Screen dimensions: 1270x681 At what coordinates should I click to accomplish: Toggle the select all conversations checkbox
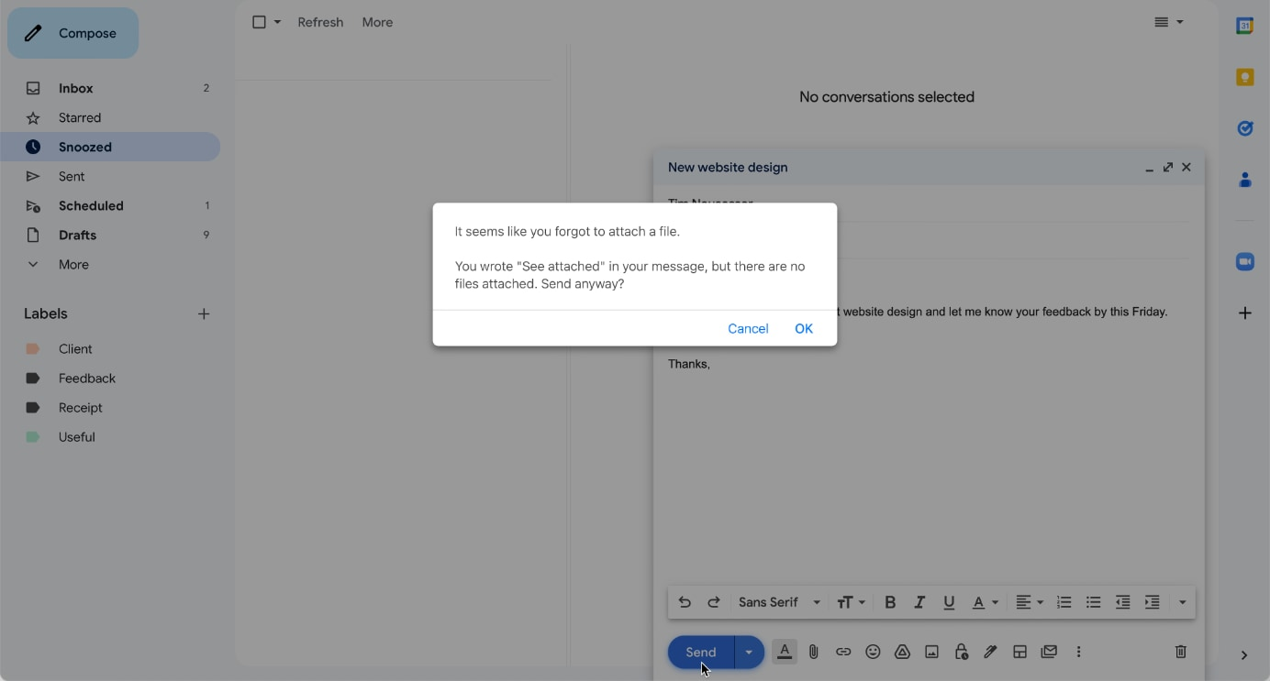pyautogui.click(x=259, y=22)
